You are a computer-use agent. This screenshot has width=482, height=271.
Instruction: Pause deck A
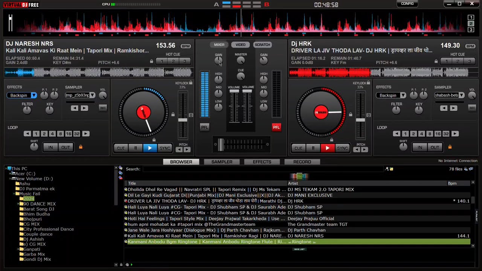click(x=136, y=148)
